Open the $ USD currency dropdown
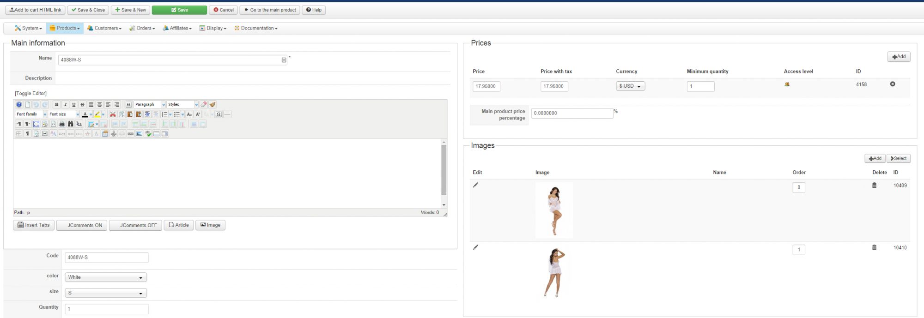Image resolution: width=924 pixels, height=318 pixels. click(630, 86)
